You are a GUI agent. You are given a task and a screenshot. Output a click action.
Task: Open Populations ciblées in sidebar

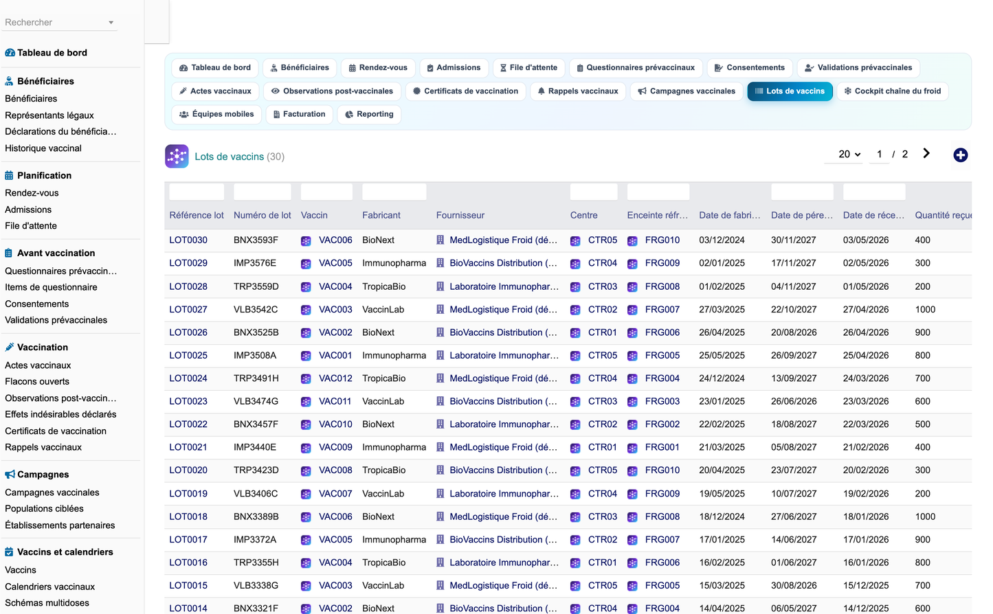pyautogui.click(x=44, y=509)
